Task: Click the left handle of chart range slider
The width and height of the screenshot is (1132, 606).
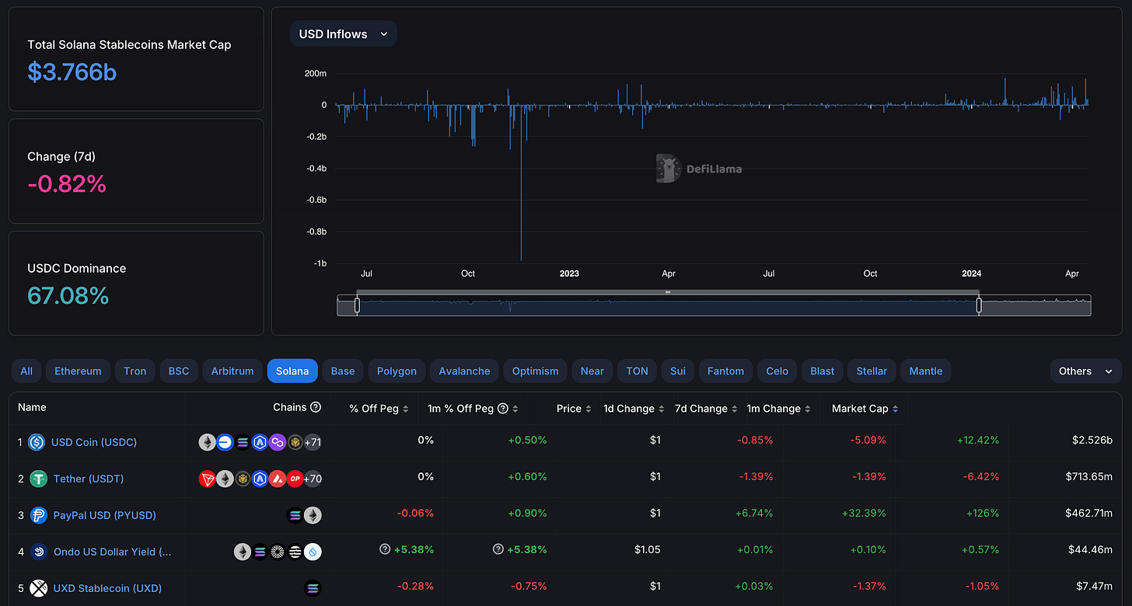Action: pos(357,305)
